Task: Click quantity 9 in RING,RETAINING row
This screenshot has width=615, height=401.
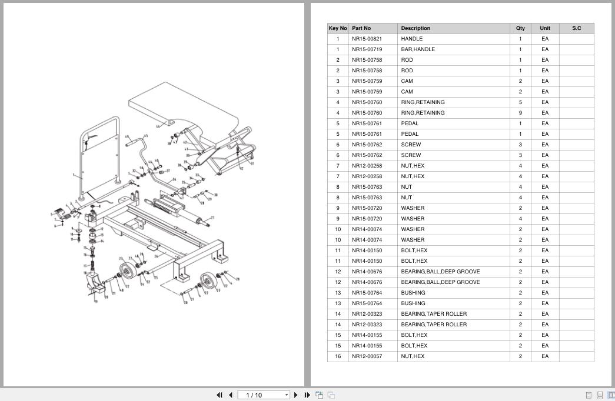Action: 520,113
